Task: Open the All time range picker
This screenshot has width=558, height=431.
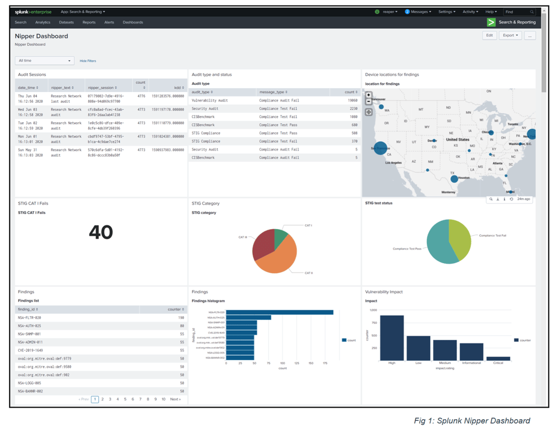Action: 45,61
